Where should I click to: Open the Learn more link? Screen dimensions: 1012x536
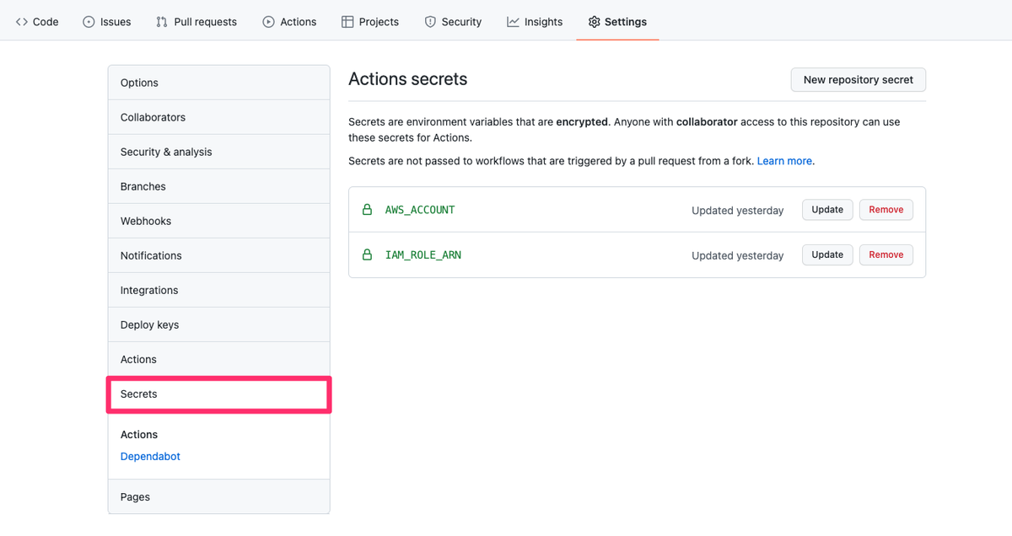[x=783, y=160]
